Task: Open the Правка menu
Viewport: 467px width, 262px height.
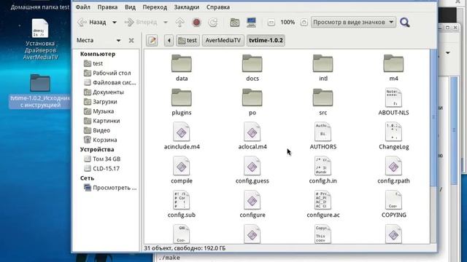Action: (x=107, y=7)
